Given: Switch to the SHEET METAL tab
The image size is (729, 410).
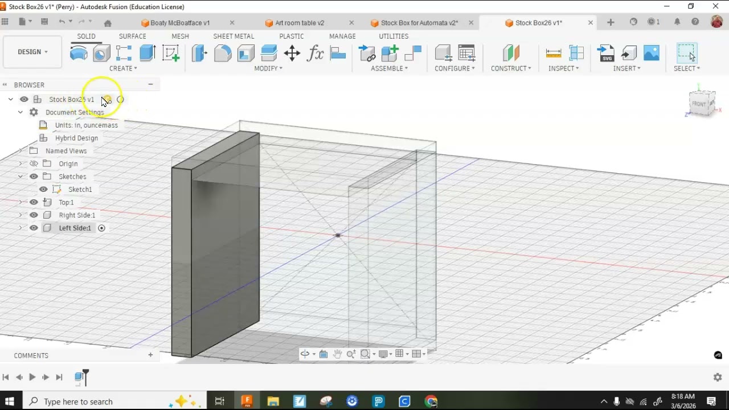Looking at the screenshot, I should (x=234, y=36).
